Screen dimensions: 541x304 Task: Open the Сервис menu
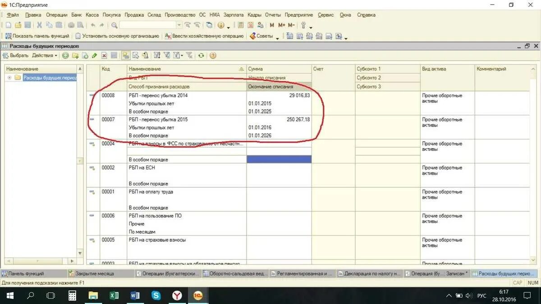coord(326,15)
